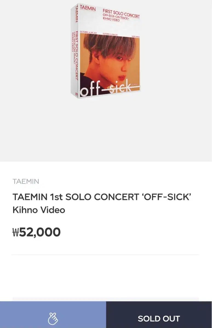Tap the red TAEMIN label atop the box front
212x328 pixels.
(88, 8)
